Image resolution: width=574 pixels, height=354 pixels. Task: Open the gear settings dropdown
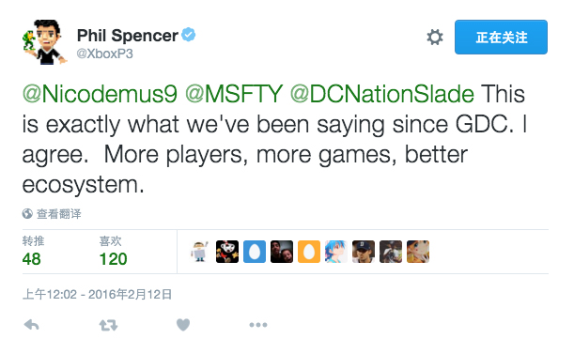435,37
